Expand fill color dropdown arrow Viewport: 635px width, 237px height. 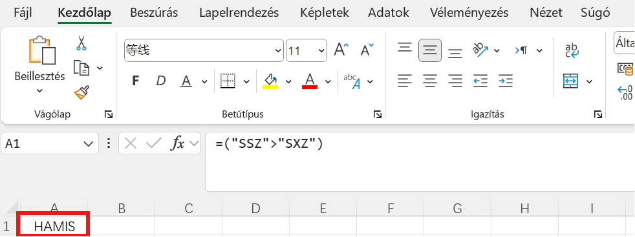pyautogui.click(x=289, y=82)
